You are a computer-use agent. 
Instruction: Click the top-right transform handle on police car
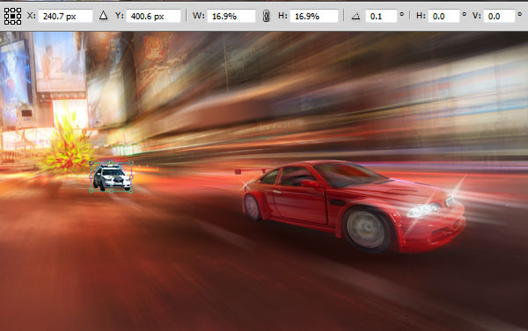coord(131,163)
